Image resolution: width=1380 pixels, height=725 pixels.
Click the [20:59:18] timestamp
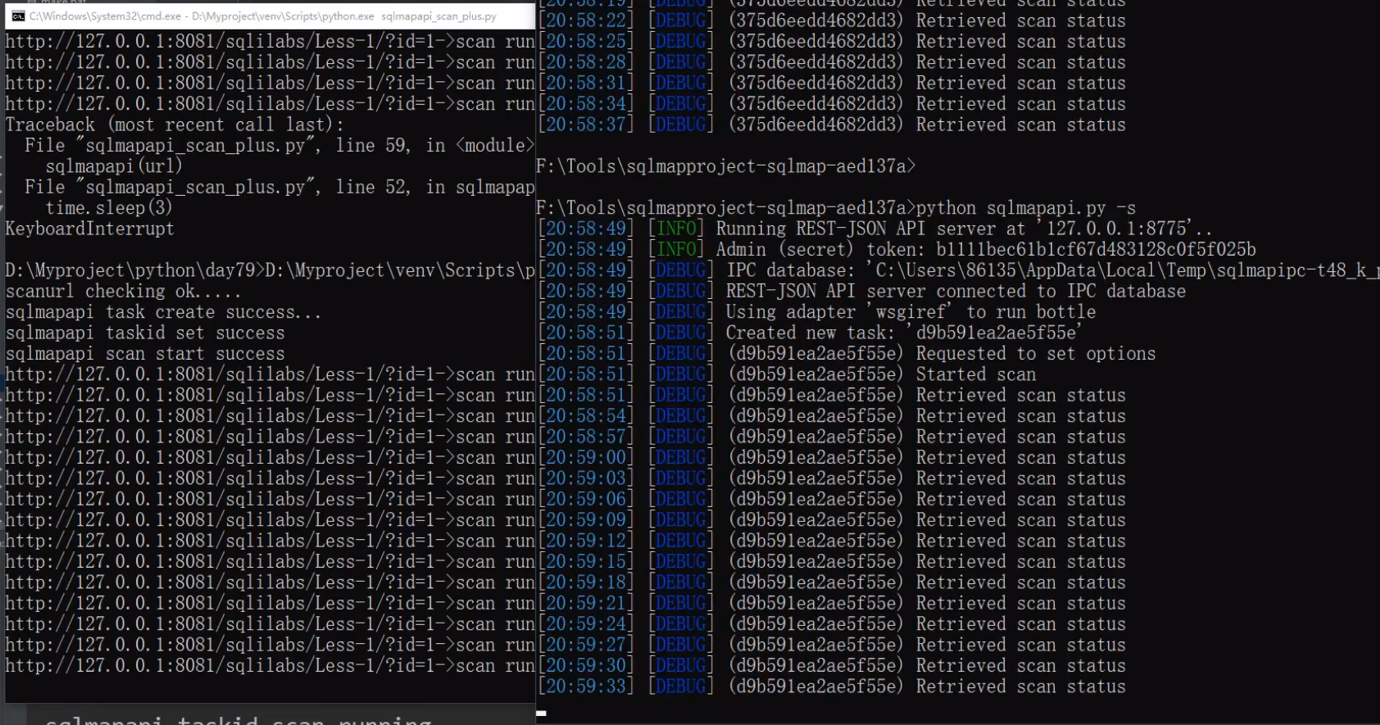(586, 582)
